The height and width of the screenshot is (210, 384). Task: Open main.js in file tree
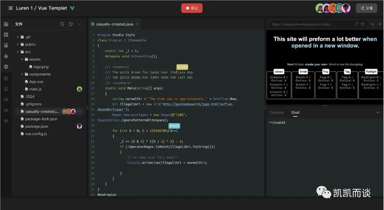[x=35, y=89]
